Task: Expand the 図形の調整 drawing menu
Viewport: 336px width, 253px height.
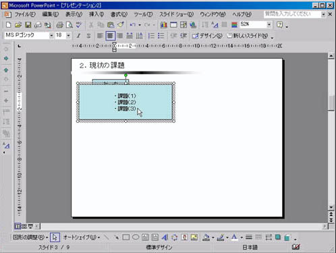Action: tap(30, 237)
